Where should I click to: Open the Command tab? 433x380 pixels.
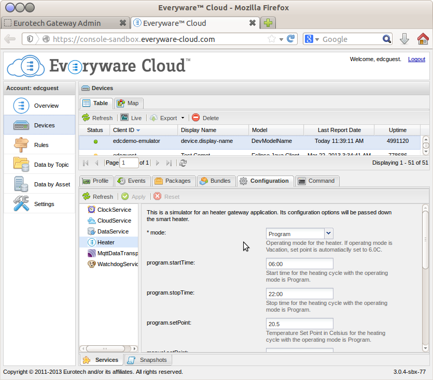(x=317, y=181)
